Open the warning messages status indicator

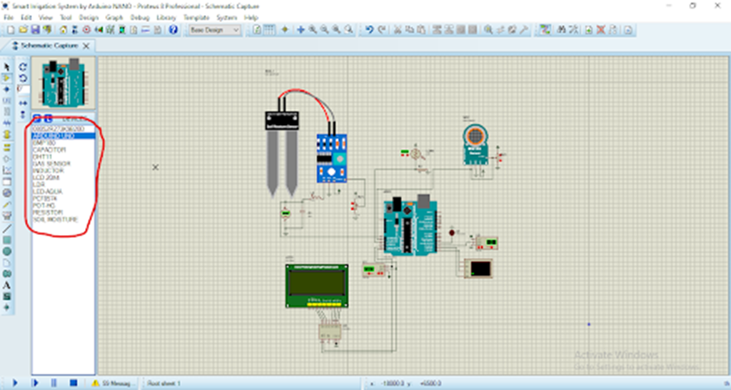[x=112, y=384]
